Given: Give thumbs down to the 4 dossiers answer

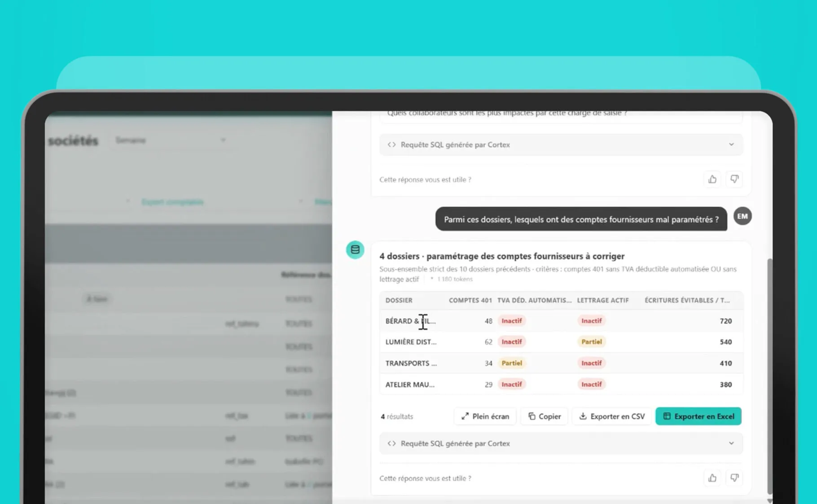Looking at the screenshot, I should point(734,478).
